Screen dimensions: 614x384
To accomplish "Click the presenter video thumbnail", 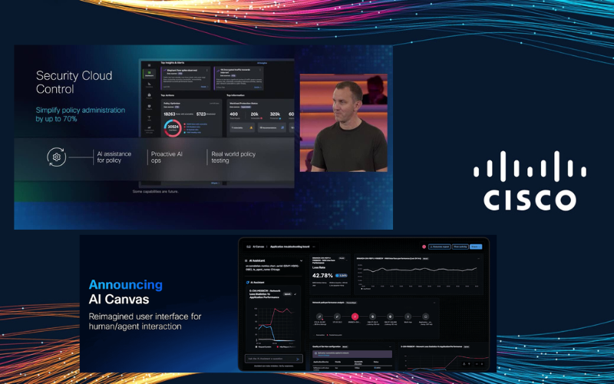I will tap(344, 123).
